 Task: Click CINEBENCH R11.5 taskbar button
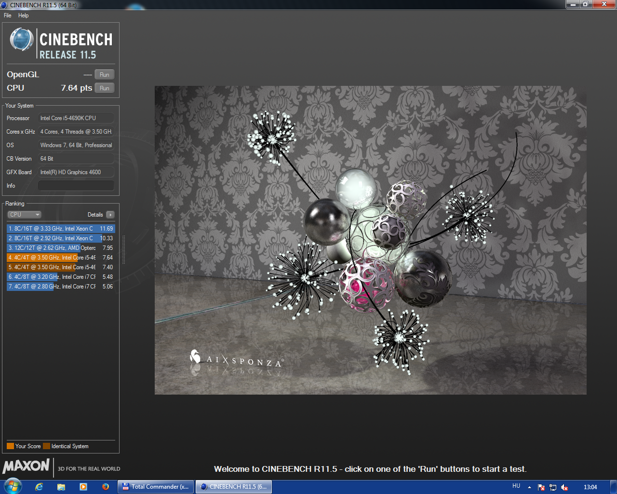[233, 487]
